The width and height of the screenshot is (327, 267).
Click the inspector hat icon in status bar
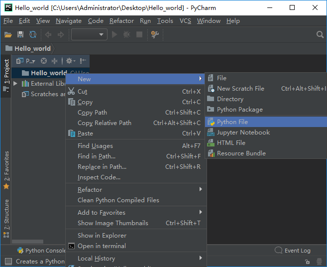click(319, 262)
